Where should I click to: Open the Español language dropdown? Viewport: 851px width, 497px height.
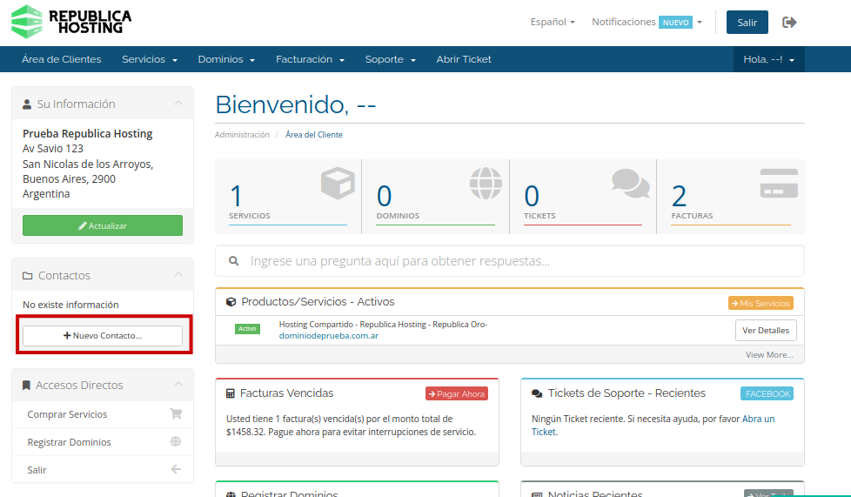pos(553,22)
